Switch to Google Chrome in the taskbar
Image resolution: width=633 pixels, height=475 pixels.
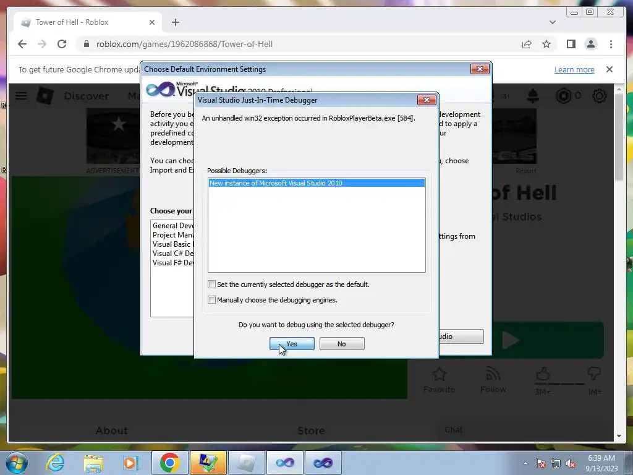coord(169,463)
